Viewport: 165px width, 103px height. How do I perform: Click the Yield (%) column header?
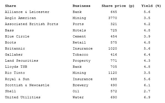tap(151, 6)
